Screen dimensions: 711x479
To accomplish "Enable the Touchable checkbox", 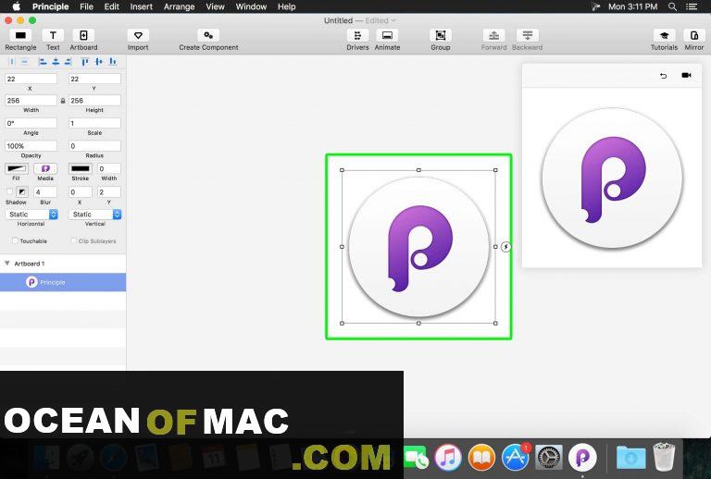I will click(x=15, y=240).
